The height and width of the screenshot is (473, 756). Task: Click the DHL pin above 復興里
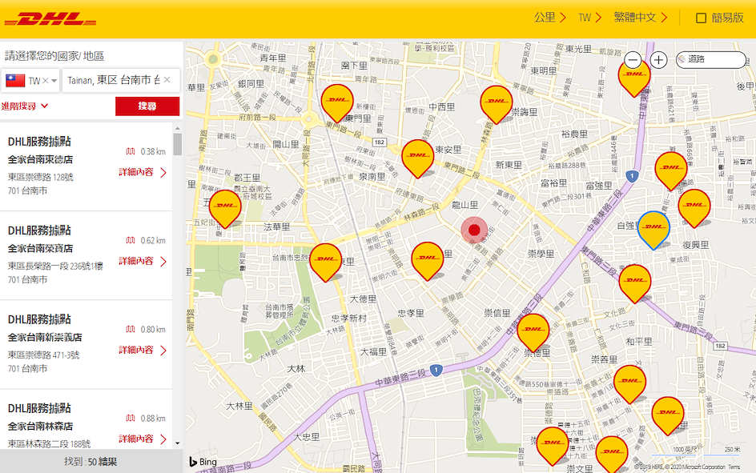[694, 207]
